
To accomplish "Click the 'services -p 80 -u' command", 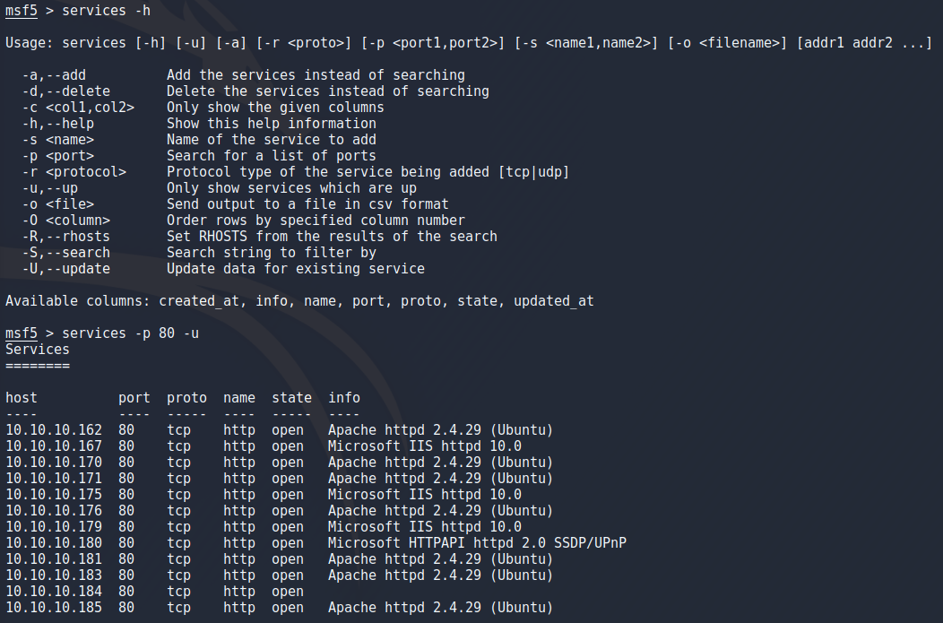I will click(130, 333).
